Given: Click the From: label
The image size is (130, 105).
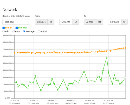Looking at the screenshot, I should click(x=37, y=16).
